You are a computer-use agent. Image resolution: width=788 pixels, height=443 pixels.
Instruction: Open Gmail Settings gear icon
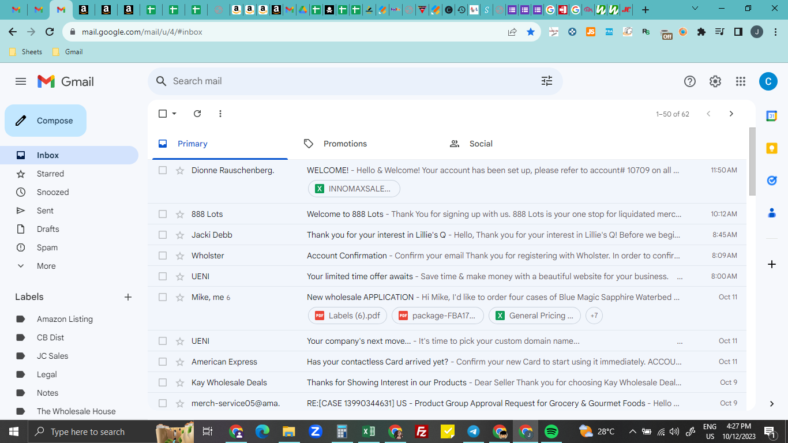pyautogui.click(x=715, y=81)
